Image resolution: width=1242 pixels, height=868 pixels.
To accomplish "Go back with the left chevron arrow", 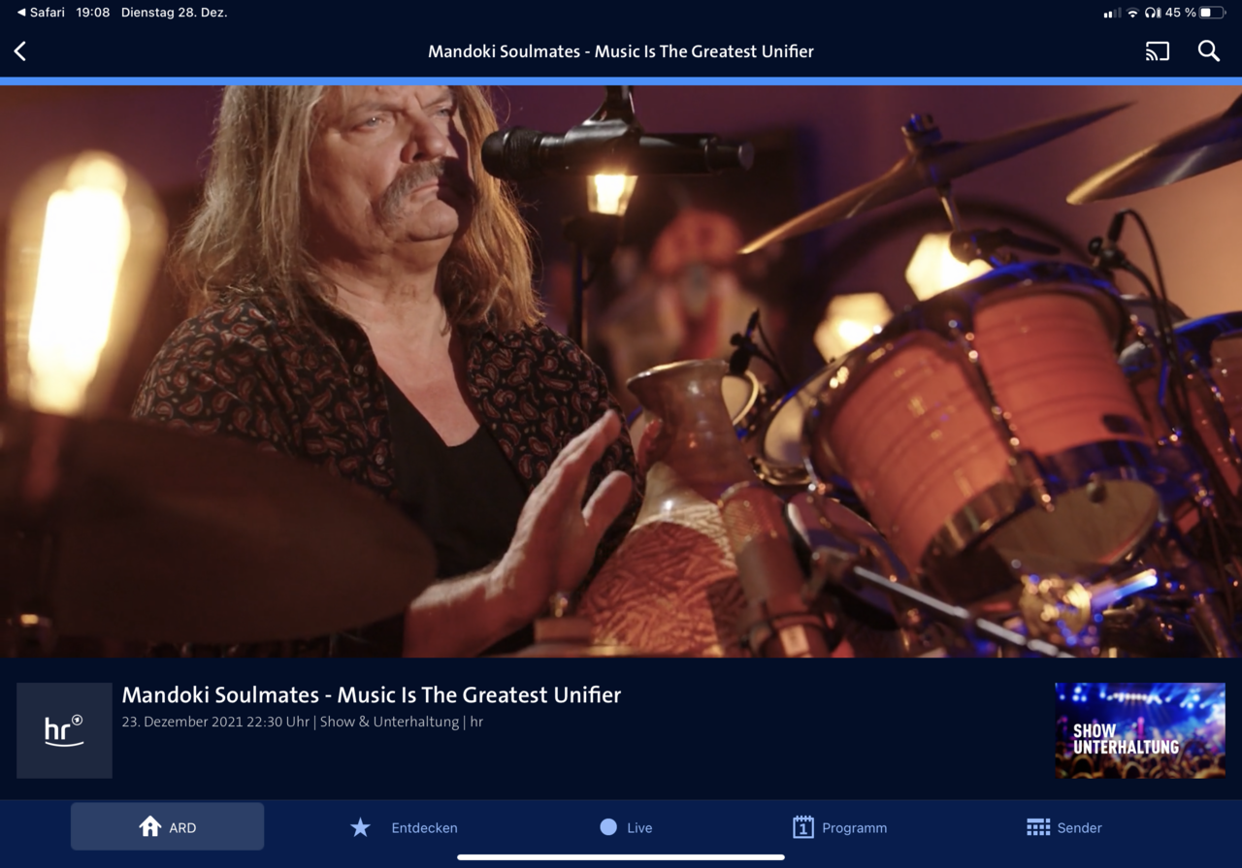I will click(x=20, y=51).
